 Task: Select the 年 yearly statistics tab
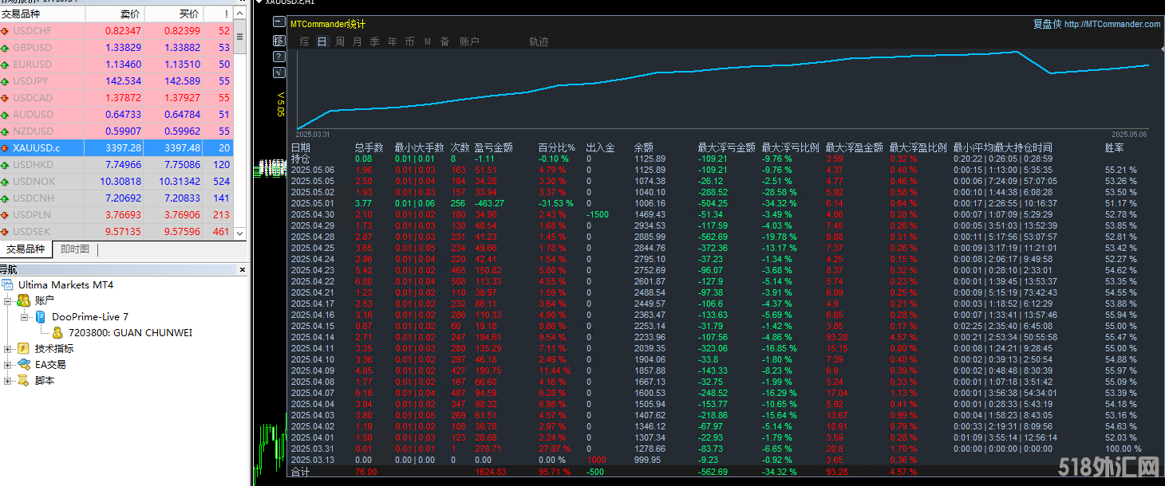(x=393, y=41)
